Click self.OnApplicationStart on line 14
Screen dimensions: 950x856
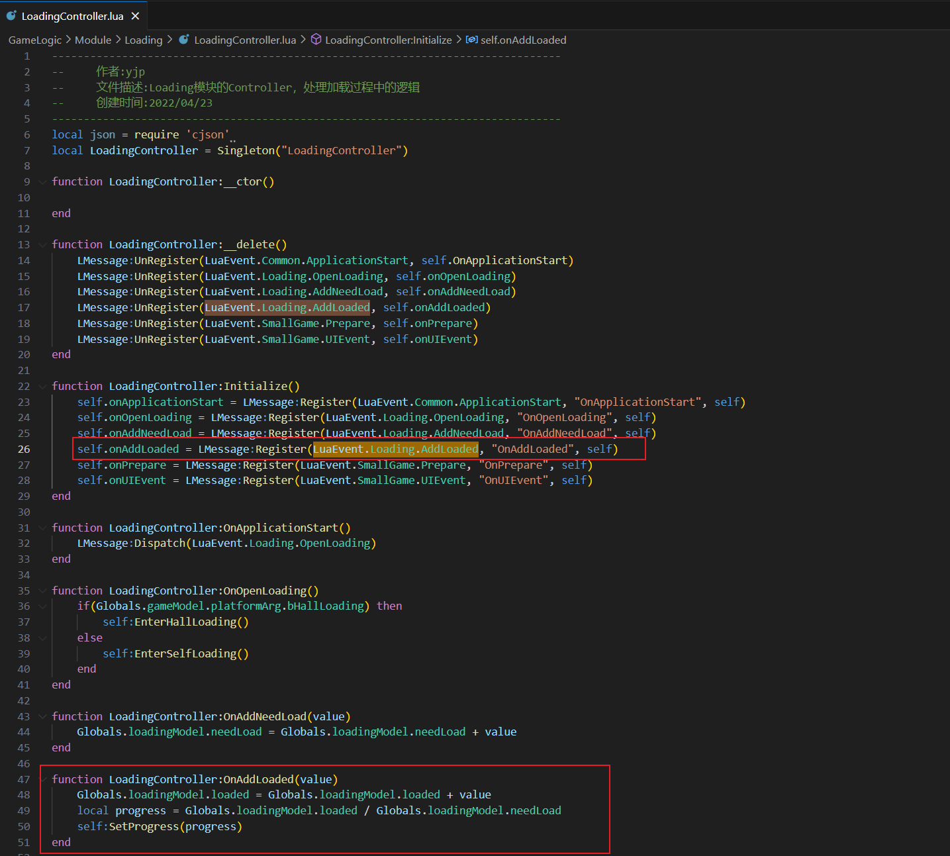(494, 260)
